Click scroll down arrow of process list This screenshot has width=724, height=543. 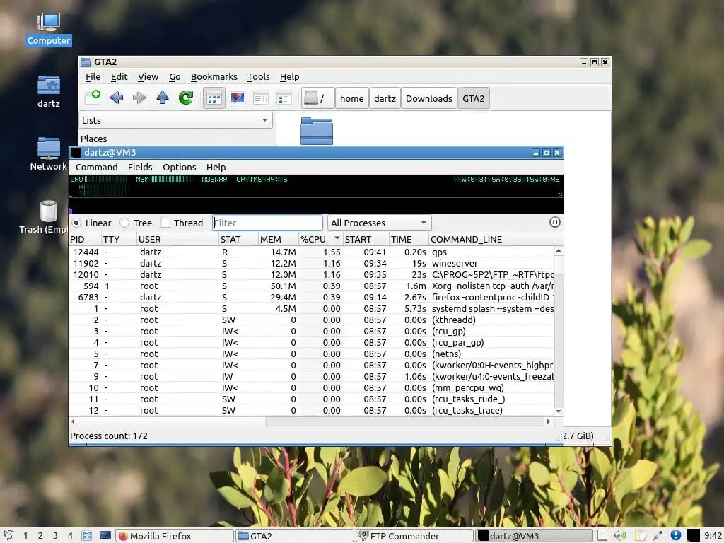[x=559, y=411]
